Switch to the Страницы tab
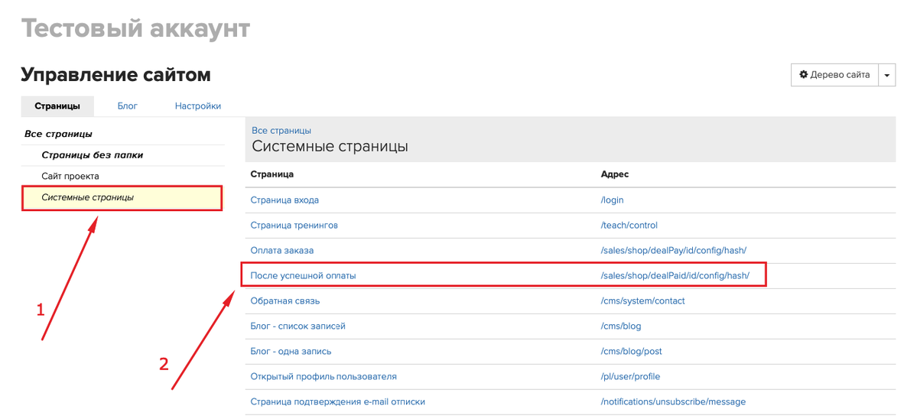This screenshot has width=917, height=419. [57, 106]
